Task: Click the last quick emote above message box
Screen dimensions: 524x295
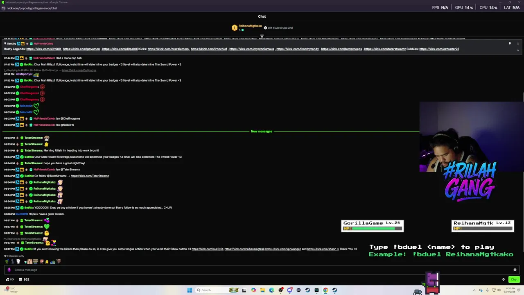Action: [59, 261]
